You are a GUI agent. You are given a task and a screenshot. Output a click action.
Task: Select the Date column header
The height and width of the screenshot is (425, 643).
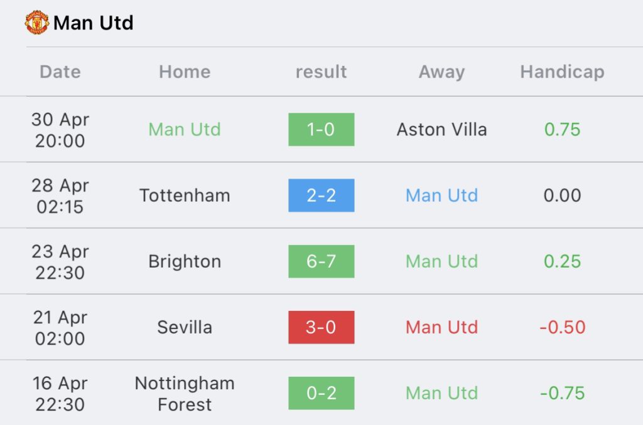(60, 71)
